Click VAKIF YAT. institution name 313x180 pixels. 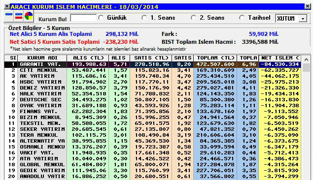click(37, 153)
